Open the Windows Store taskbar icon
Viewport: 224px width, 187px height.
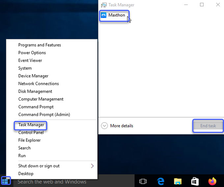point(195,181)
